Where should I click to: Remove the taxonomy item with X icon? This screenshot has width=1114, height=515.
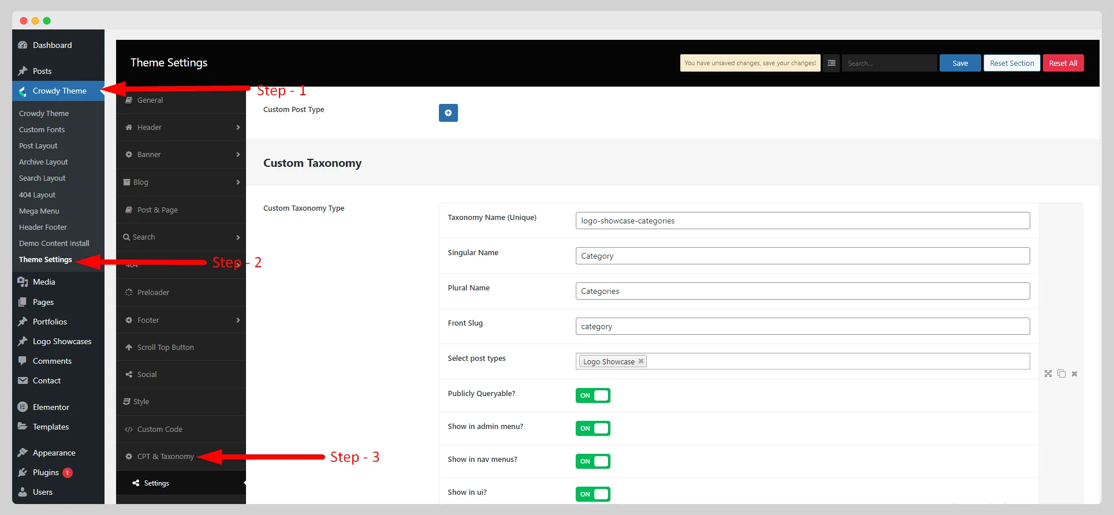[x=1074, y=374]
